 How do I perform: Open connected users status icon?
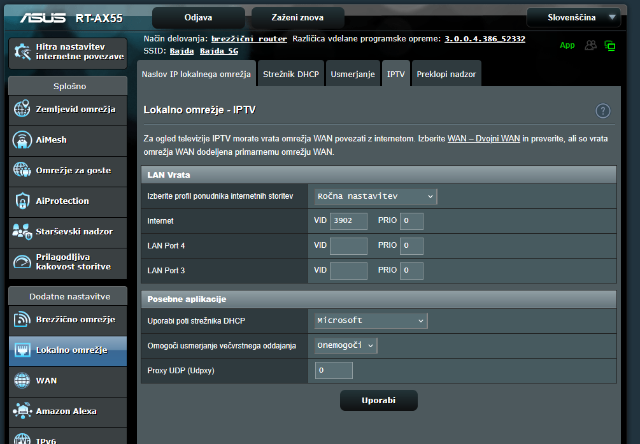pyautogui.click(x=591, y=45)
